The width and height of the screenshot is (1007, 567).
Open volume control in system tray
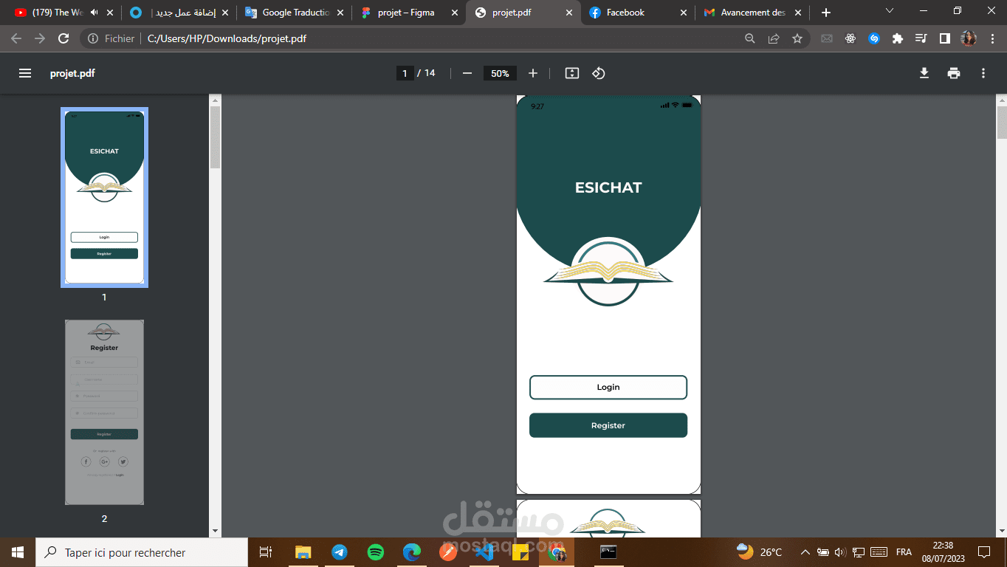click(x=841, y=552)
